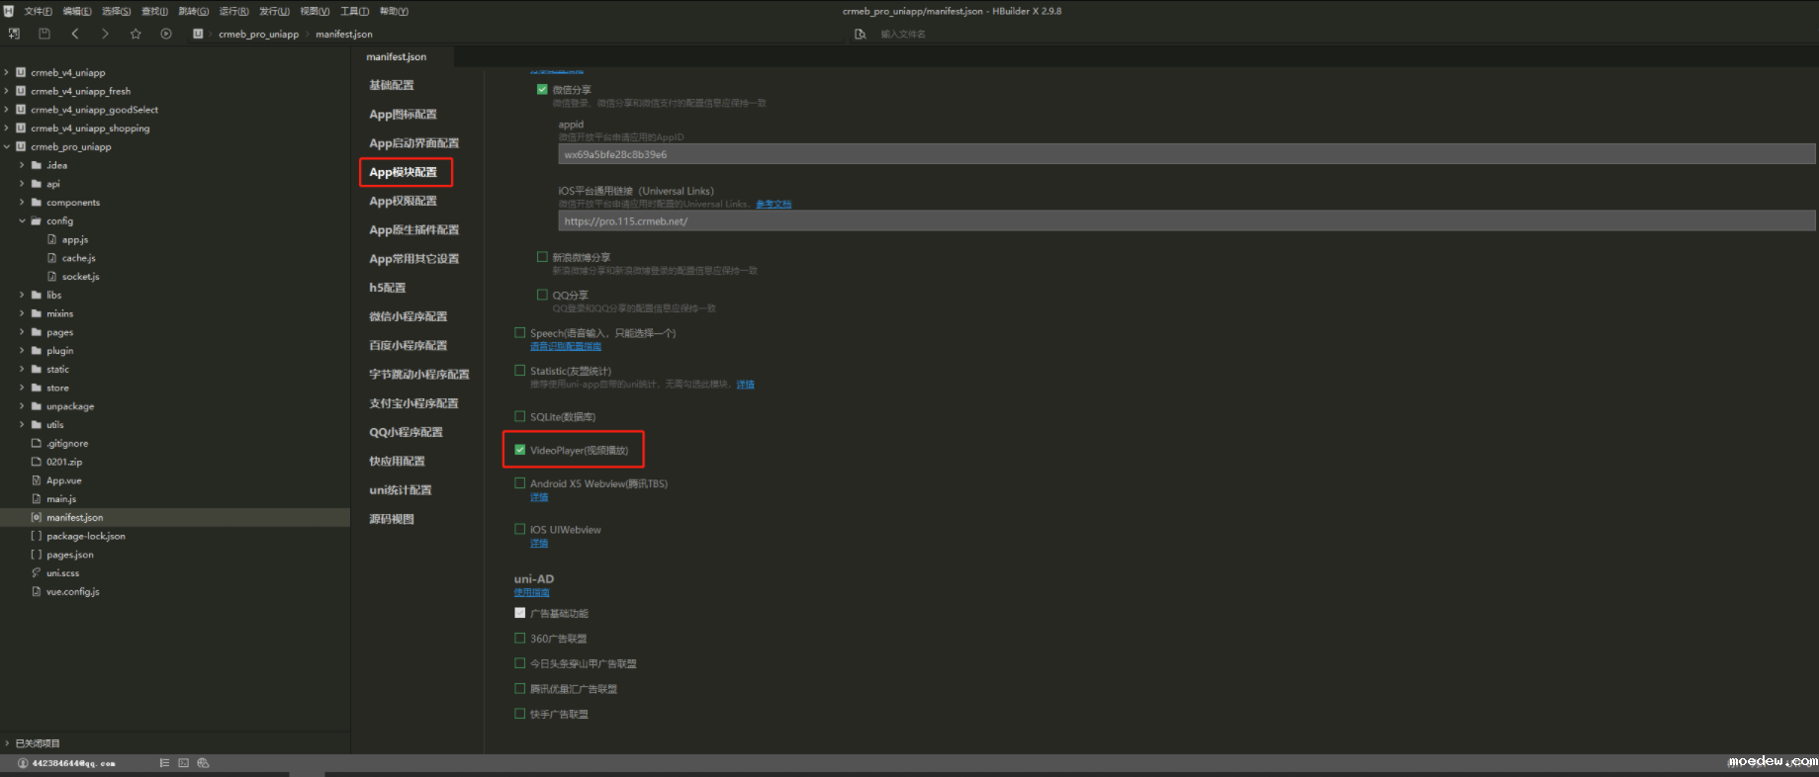Expand the 已关闭项目 section
1819x777 pixels.
pos(7,743)
